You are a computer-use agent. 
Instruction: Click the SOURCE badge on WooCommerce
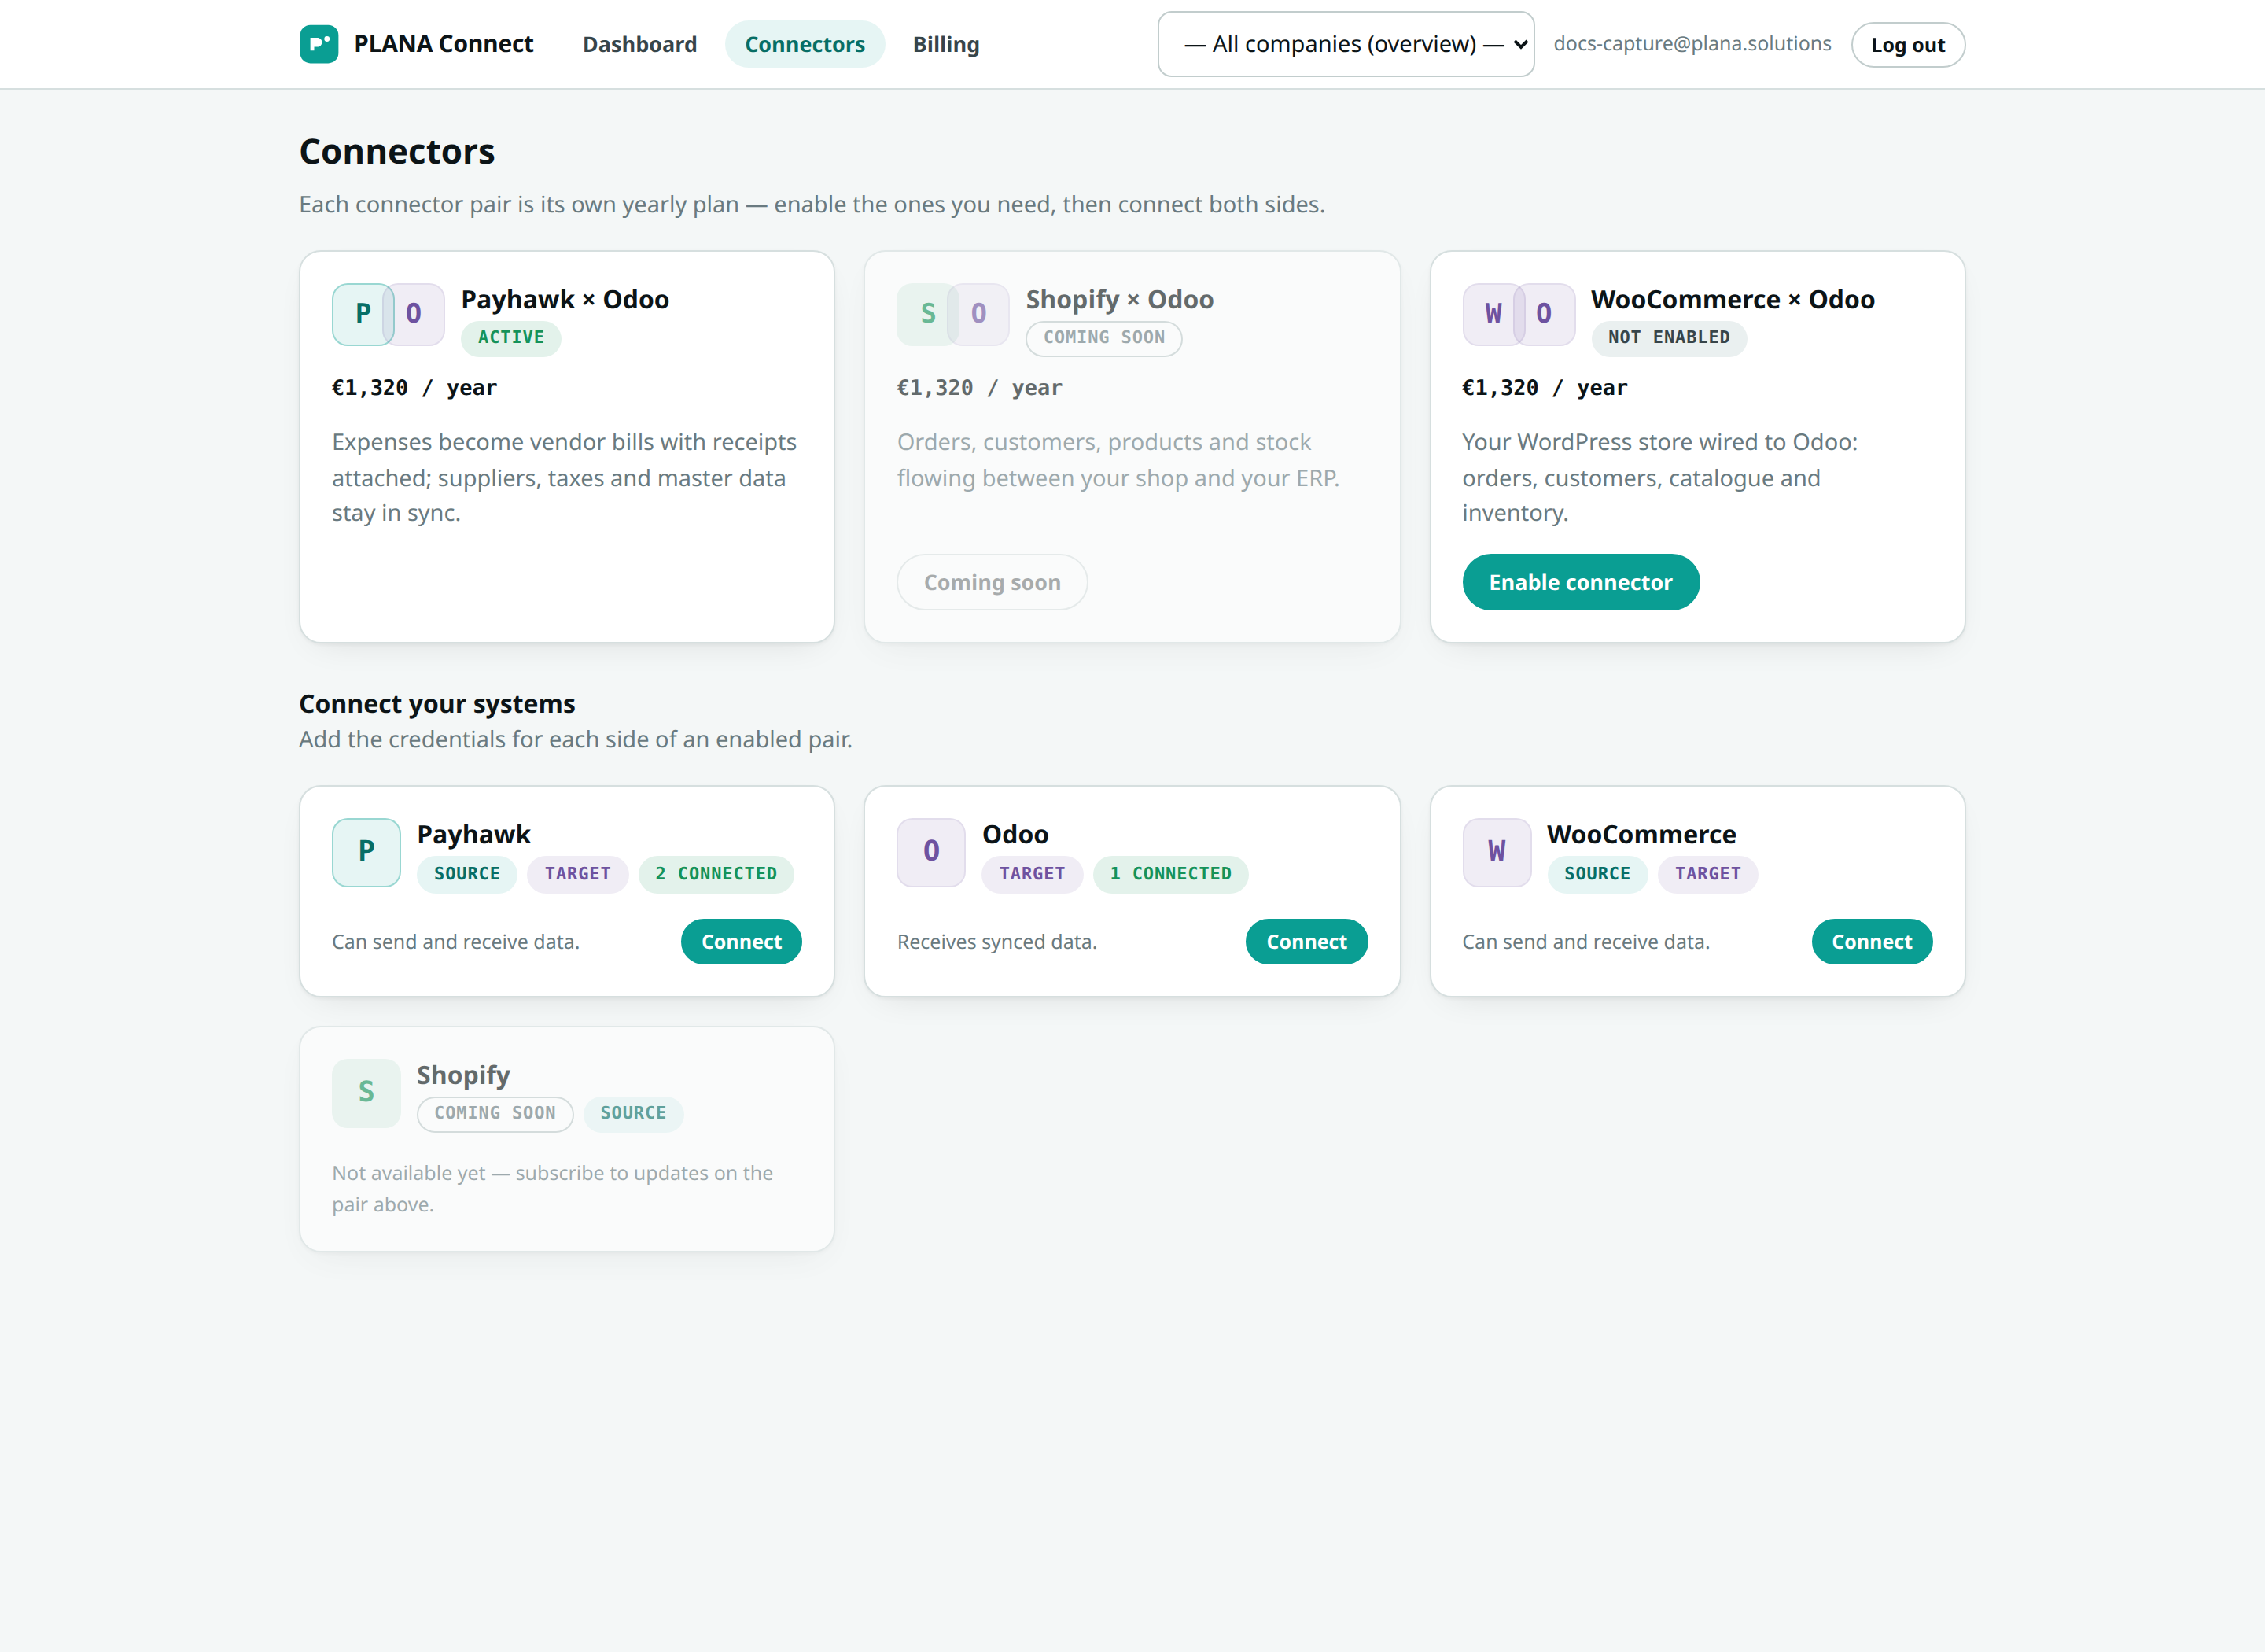(1597, 874)
